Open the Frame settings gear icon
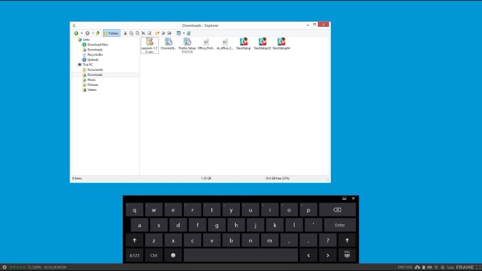 point(4,267)
